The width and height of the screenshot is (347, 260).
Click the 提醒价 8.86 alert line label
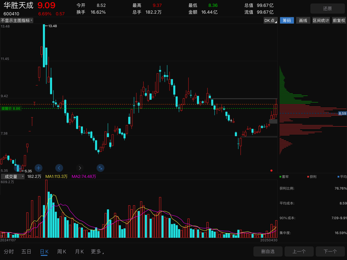[x=11, y=109]
